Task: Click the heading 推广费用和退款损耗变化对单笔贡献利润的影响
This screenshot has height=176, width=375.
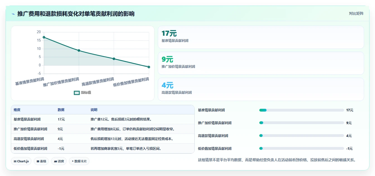Action: 76,14
